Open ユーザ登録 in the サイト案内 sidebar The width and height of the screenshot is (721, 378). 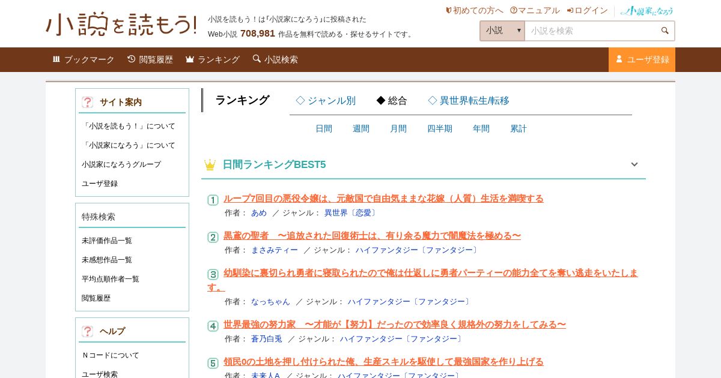(x=100, y=184)
